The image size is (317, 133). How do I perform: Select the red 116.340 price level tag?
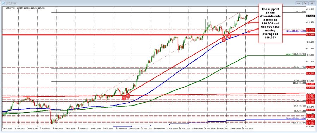coord(311,84)
